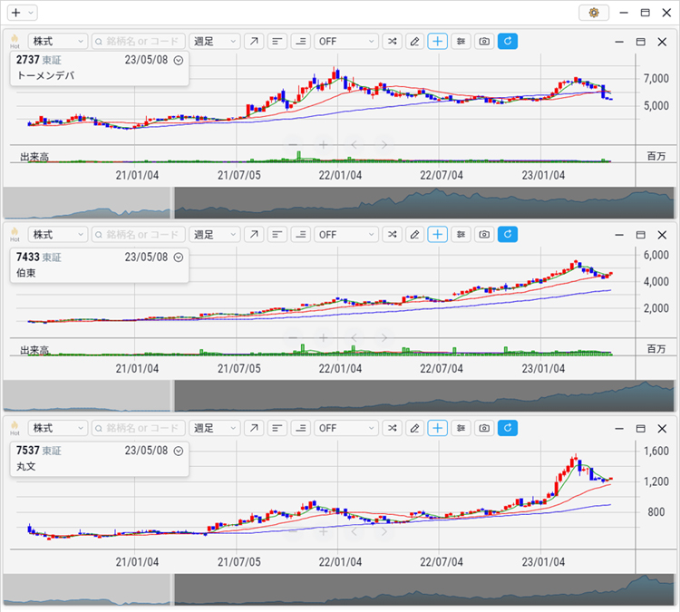Click the right-aligned lines icon in 丸文 toolbar
This screenshot has width=680, height=612.
pos(300,428)
